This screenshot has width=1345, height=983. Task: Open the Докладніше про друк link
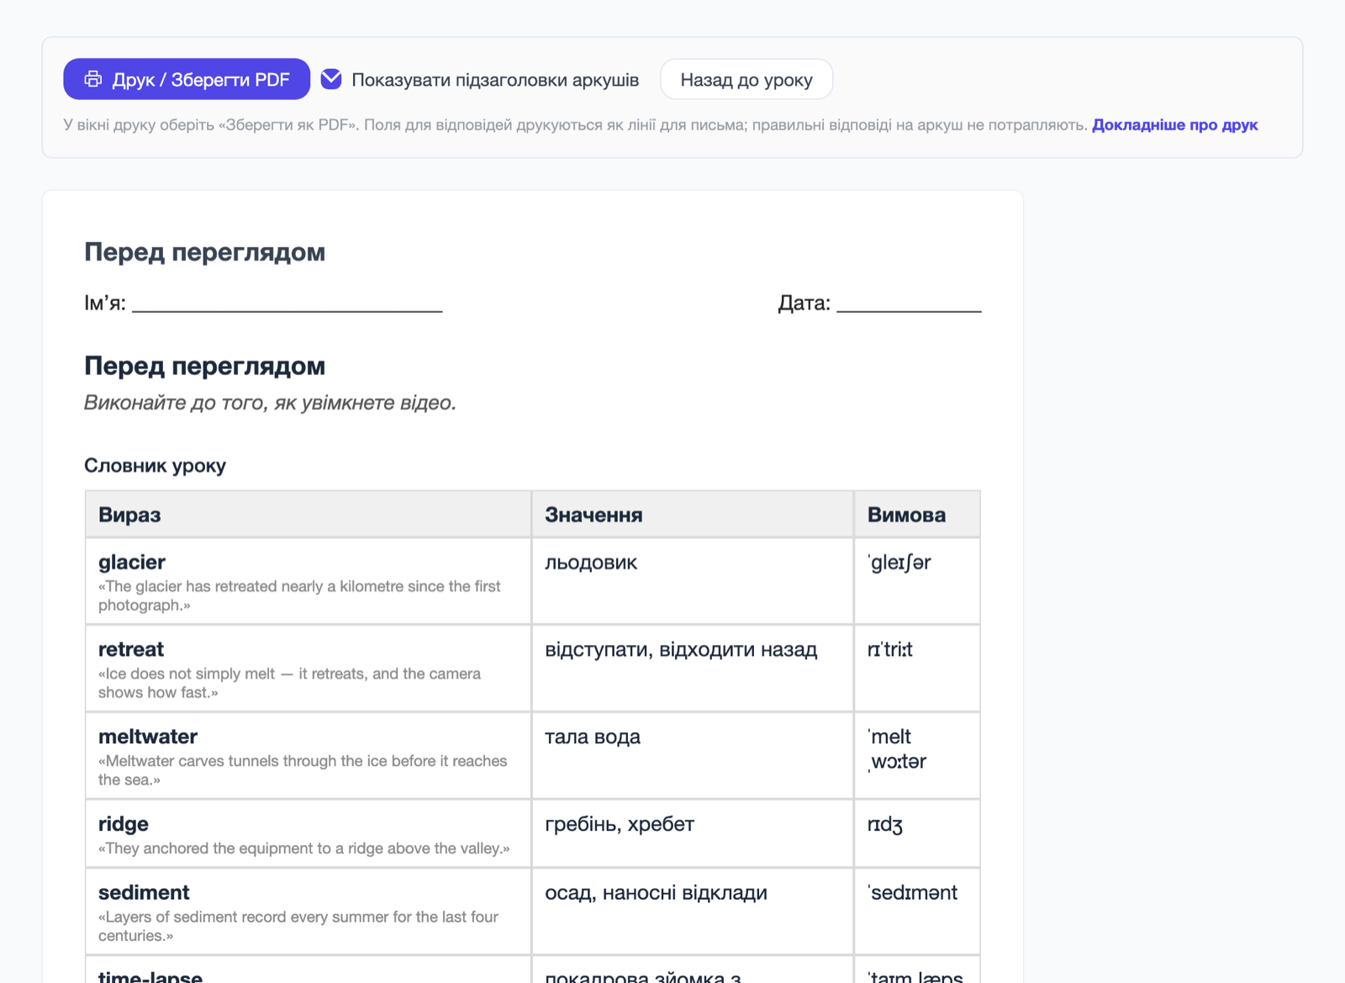1174,125
